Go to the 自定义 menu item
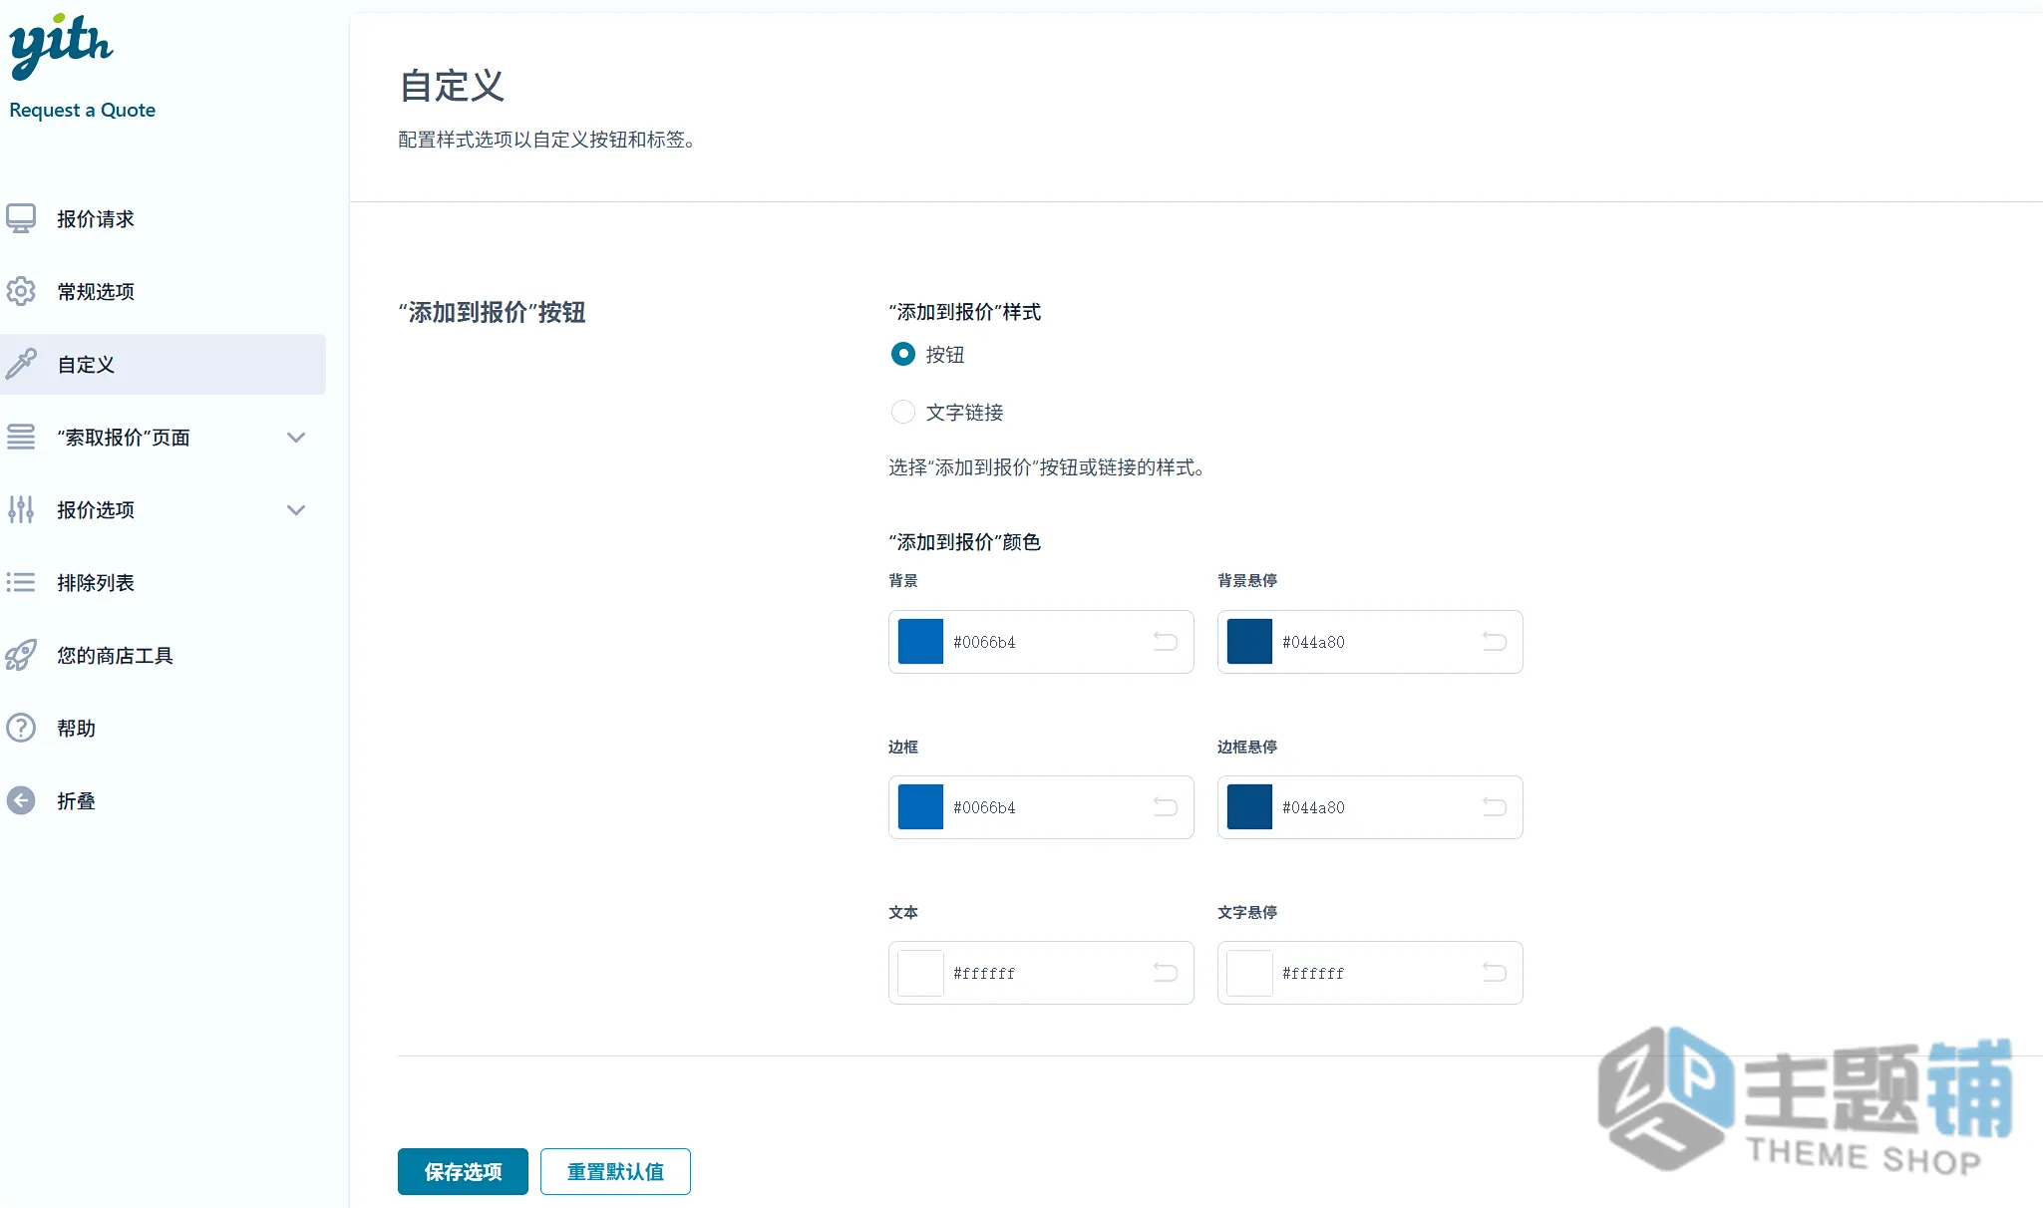The width and height of the screenshot is (2043, 1208). (x=163, y=364)
